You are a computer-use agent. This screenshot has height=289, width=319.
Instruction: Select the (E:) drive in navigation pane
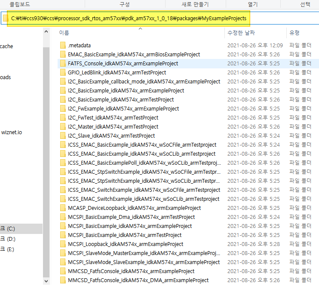pos(7,249)
